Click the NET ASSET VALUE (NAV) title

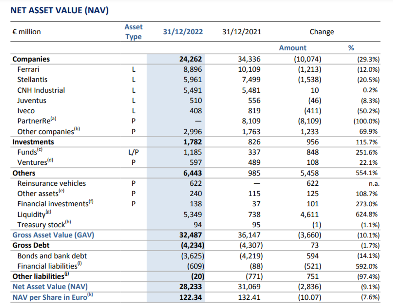pyautogui.click(x=59, y=10)
